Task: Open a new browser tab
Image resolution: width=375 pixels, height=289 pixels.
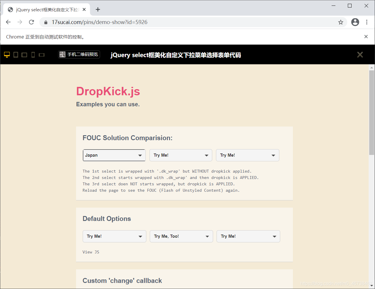Action: tap(98, 10)
